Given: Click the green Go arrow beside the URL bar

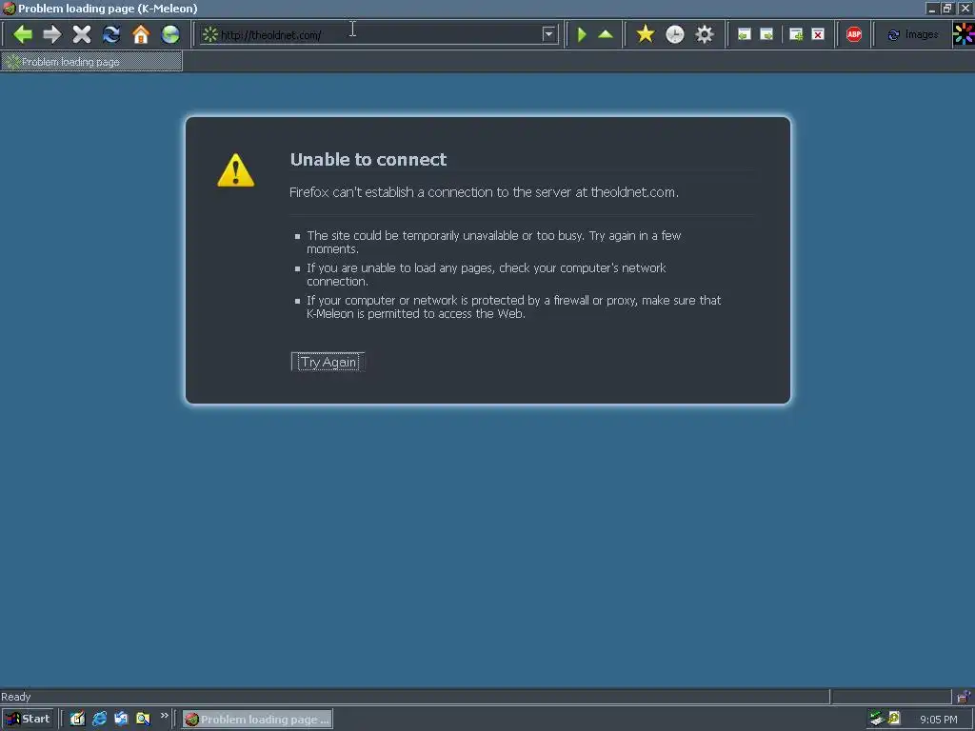Looking at the screenshot, I should point(582,34).
